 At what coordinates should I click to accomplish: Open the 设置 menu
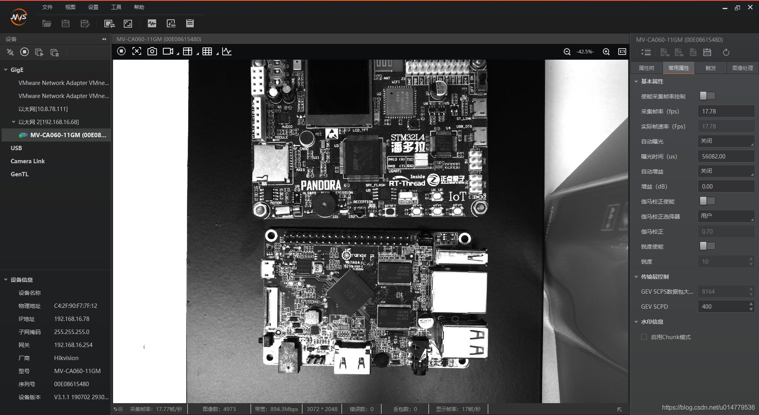(93, 7)
